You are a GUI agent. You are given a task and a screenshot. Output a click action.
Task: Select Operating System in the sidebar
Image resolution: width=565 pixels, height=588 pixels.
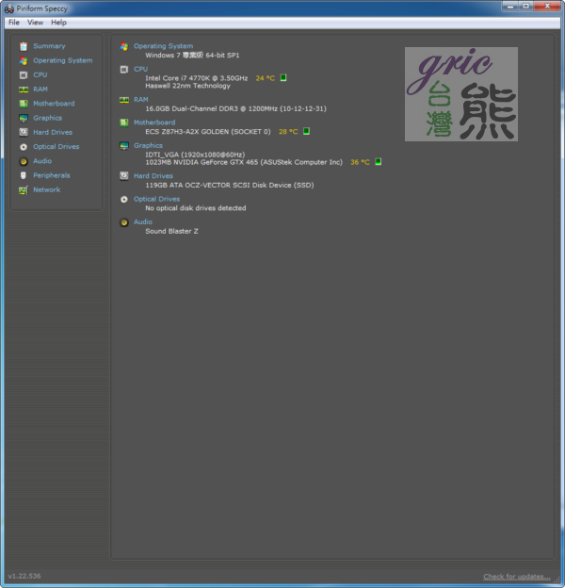point(62,60)
